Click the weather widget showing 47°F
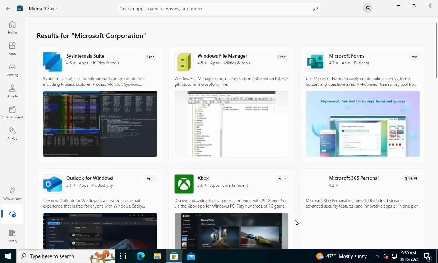 pos(341,256)
